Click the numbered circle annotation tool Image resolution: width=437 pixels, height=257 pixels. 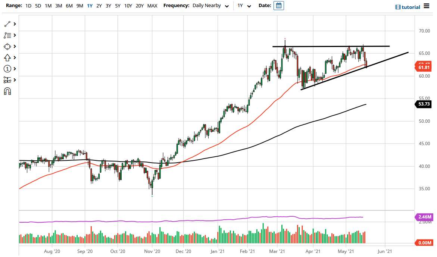[7, 69]
